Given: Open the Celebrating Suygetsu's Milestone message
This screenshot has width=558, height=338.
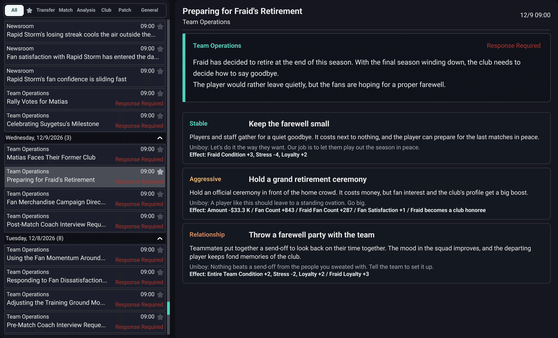Looking at the screenshot, I should point(85,120).
